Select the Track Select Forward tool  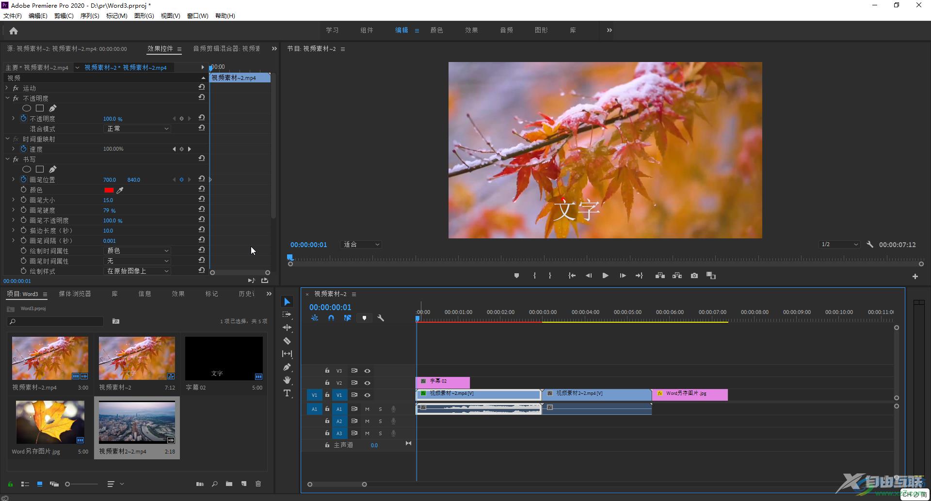click(x=287, y=315)
